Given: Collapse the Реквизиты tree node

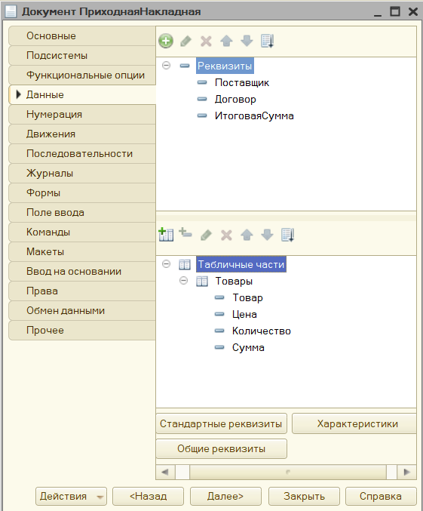Looking at the screenshot, I should click(167, 66).
